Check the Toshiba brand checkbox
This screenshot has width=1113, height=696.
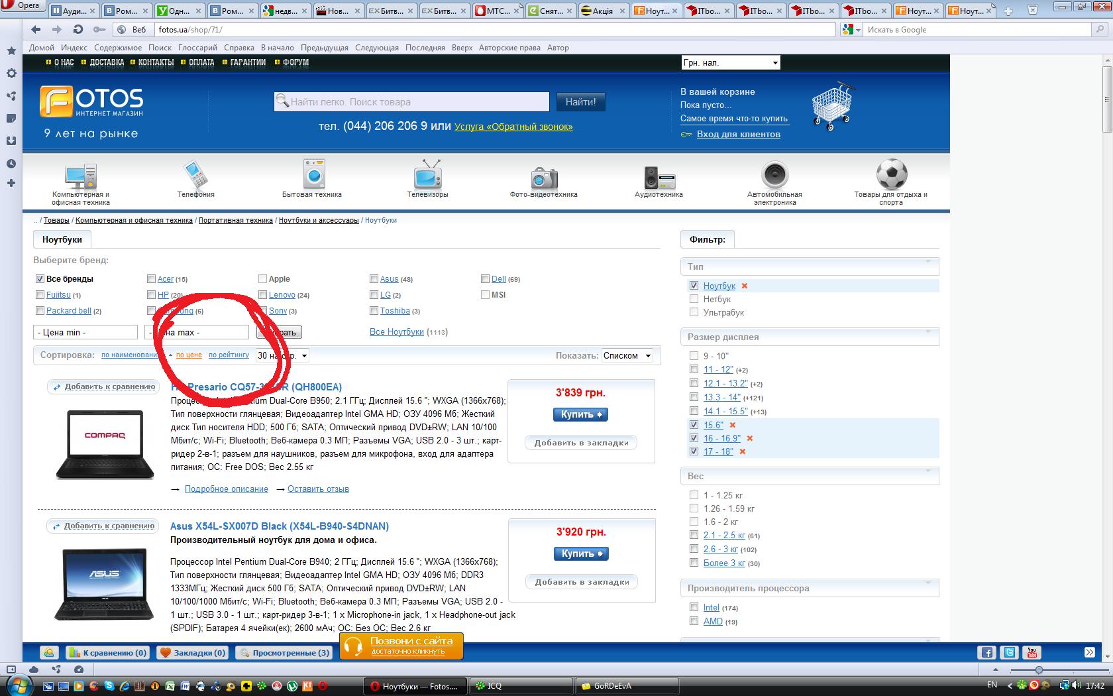click(374, 311)
